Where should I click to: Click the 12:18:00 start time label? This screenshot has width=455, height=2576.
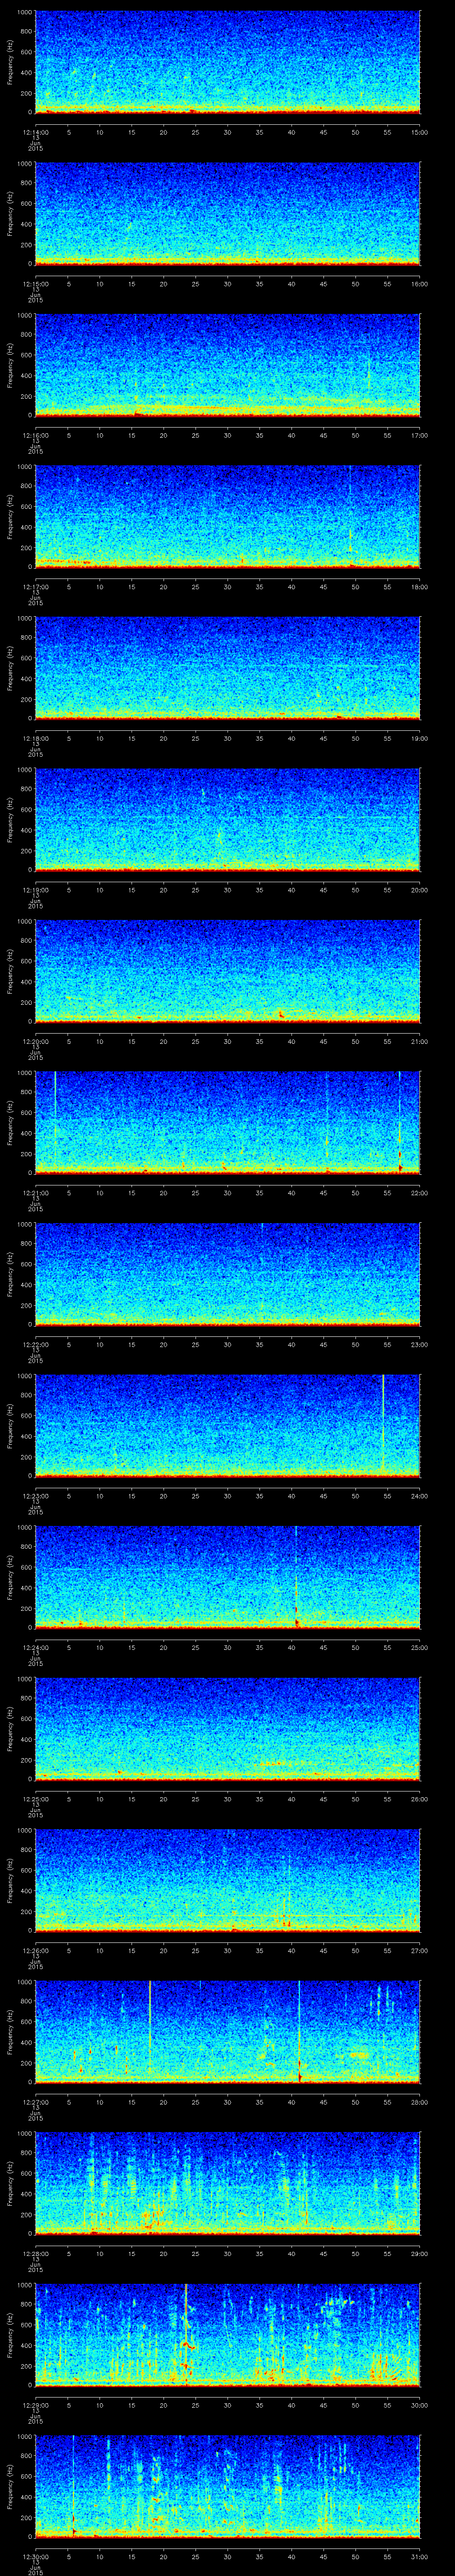coord(35,738)
